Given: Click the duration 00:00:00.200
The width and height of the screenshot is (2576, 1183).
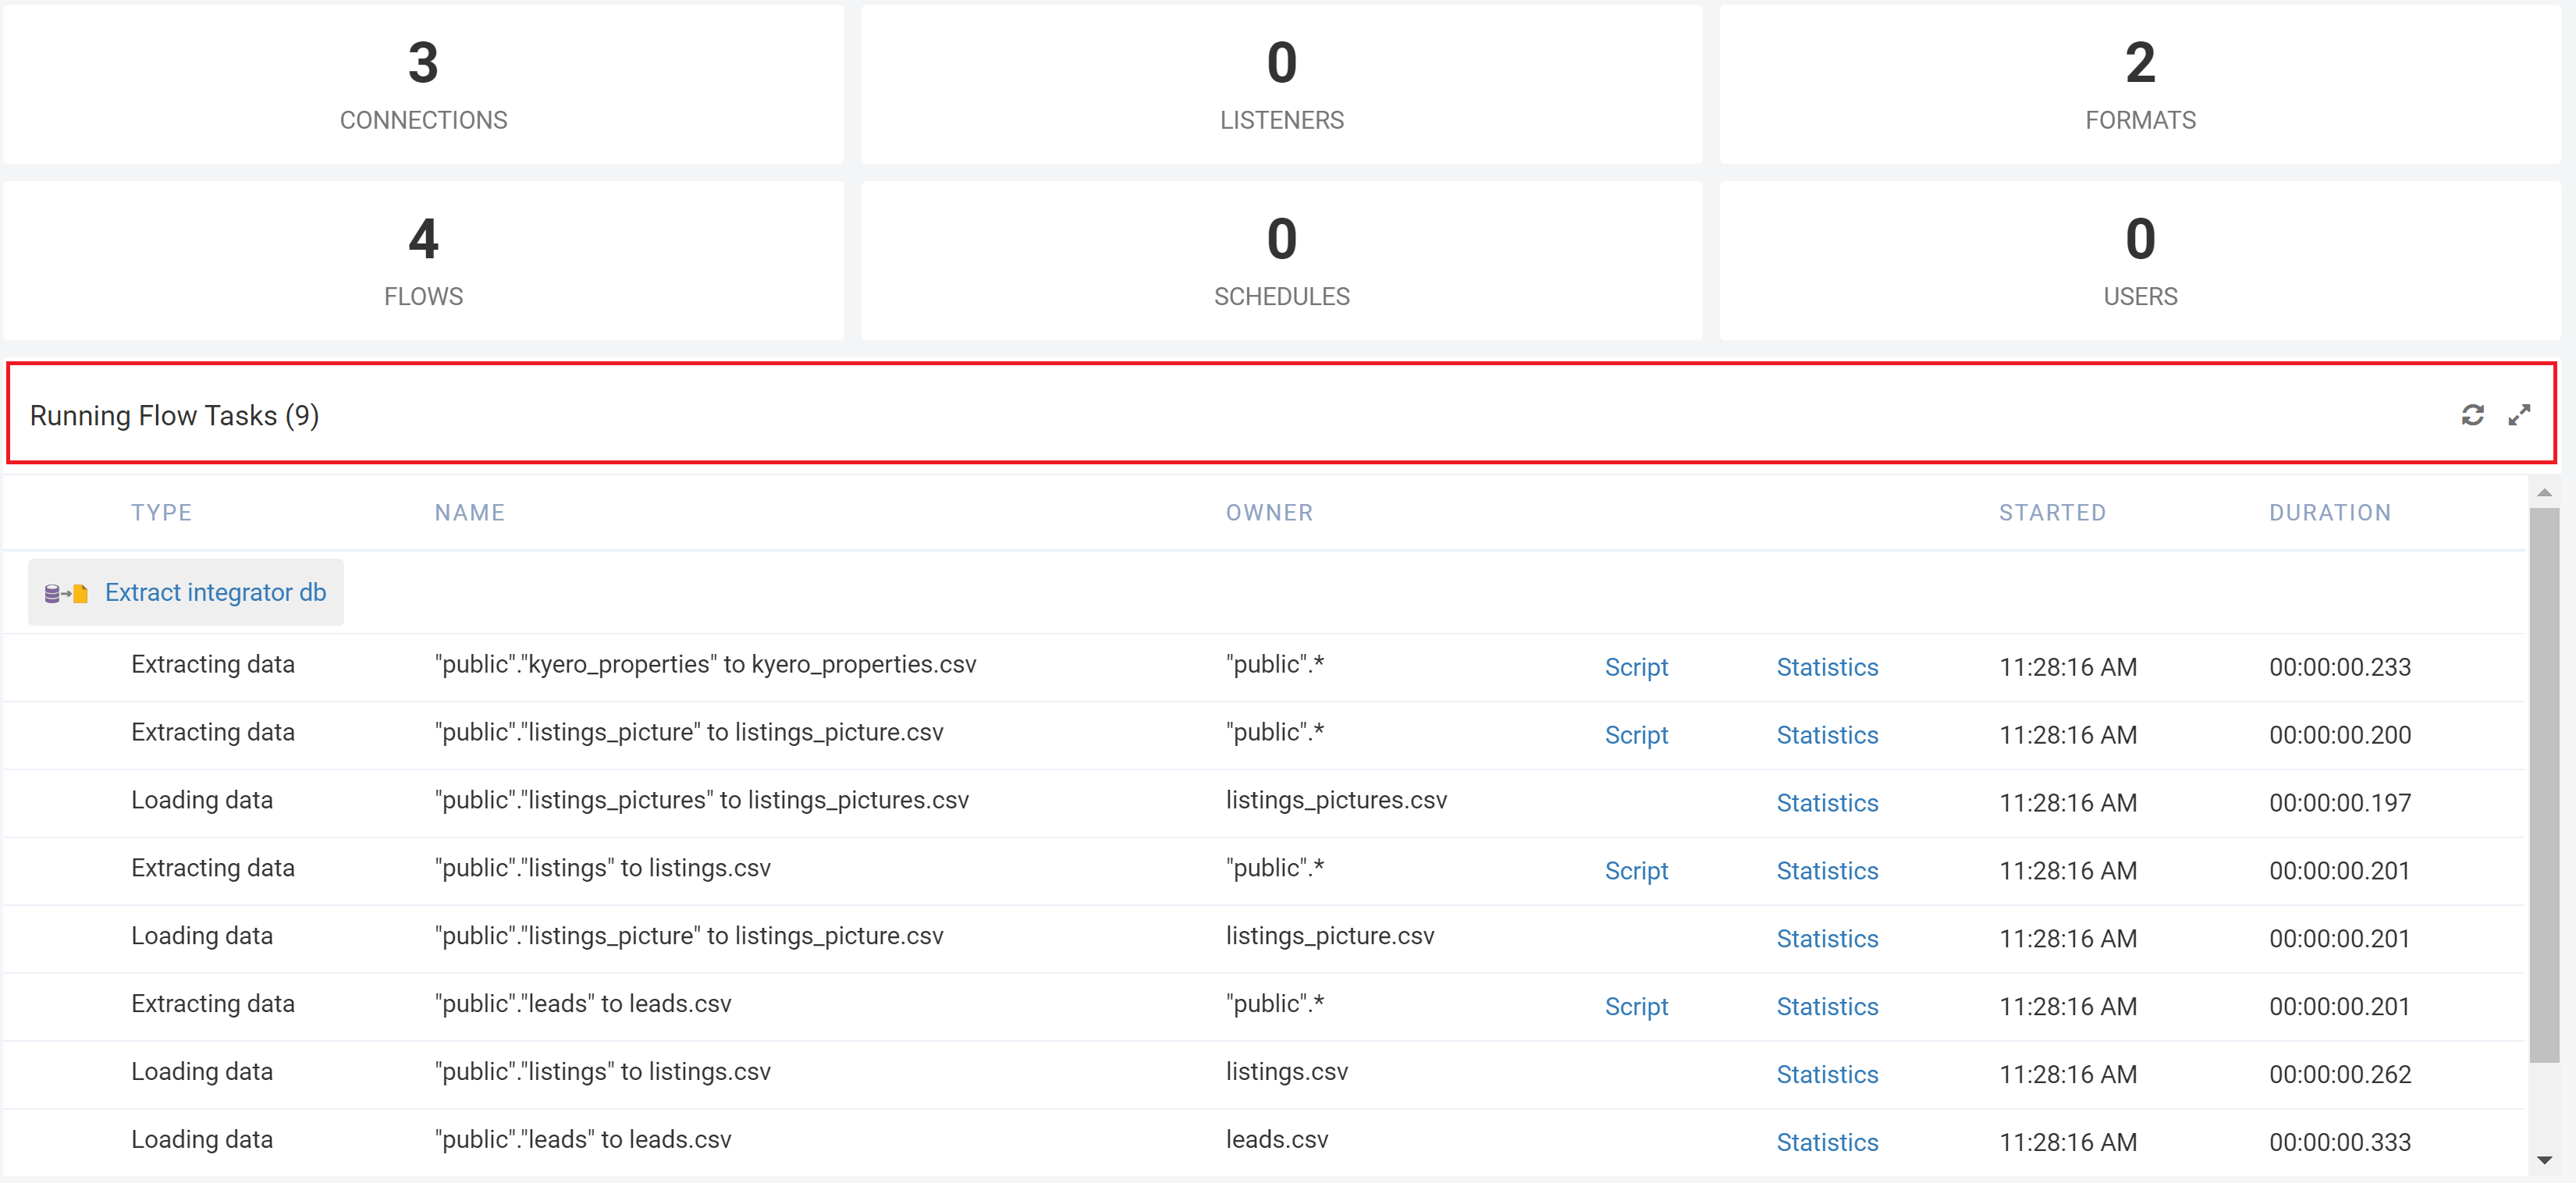Looking at the screenshot, I should point(2340,735).
